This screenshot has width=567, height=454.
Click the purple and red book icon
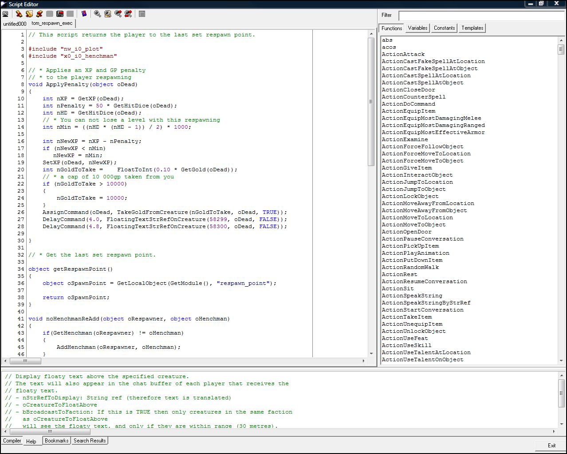84,14
